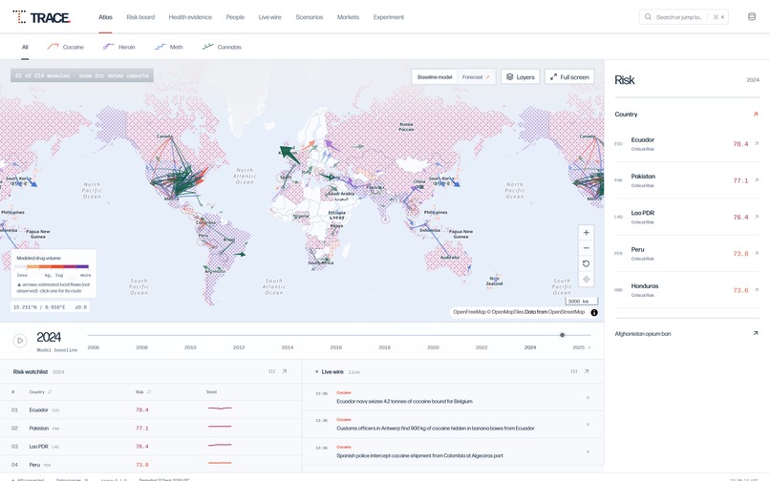
Task: Open Lao PDR row in Risk watchlist
Action: pyautogui.click(x=151, y=446)
